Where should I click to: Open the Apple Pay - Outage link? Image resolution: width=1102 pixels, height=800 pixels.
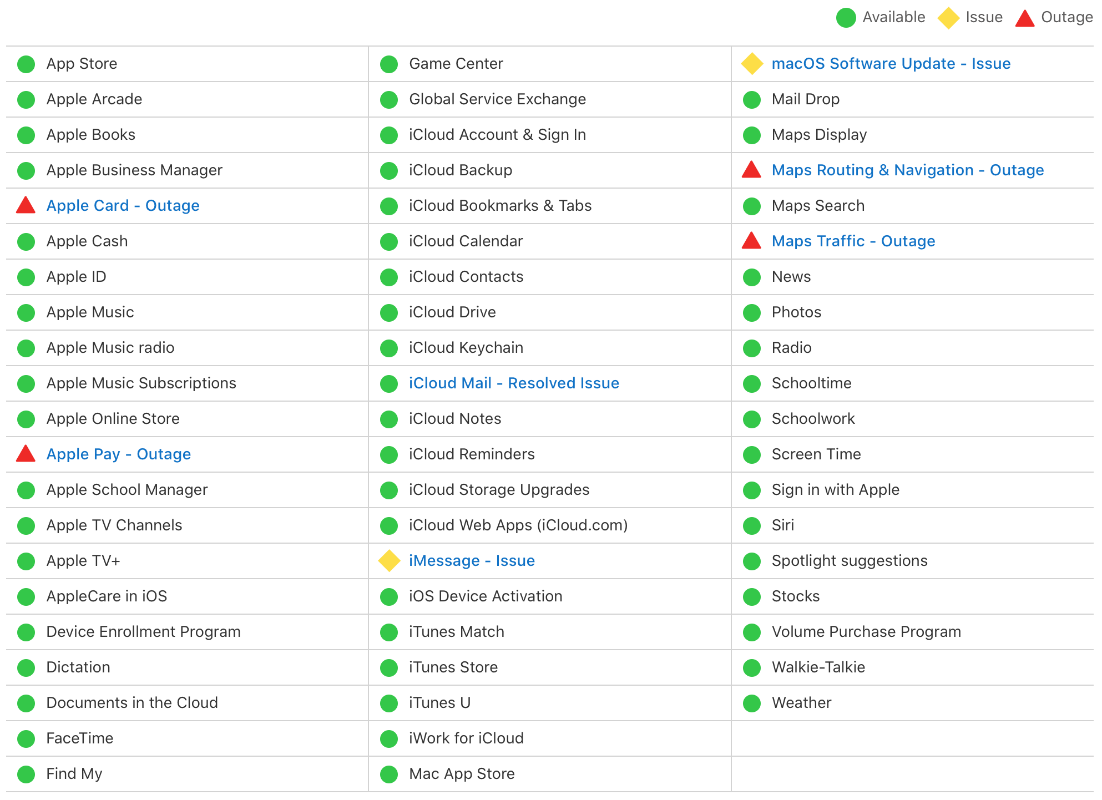coord(118,454)
